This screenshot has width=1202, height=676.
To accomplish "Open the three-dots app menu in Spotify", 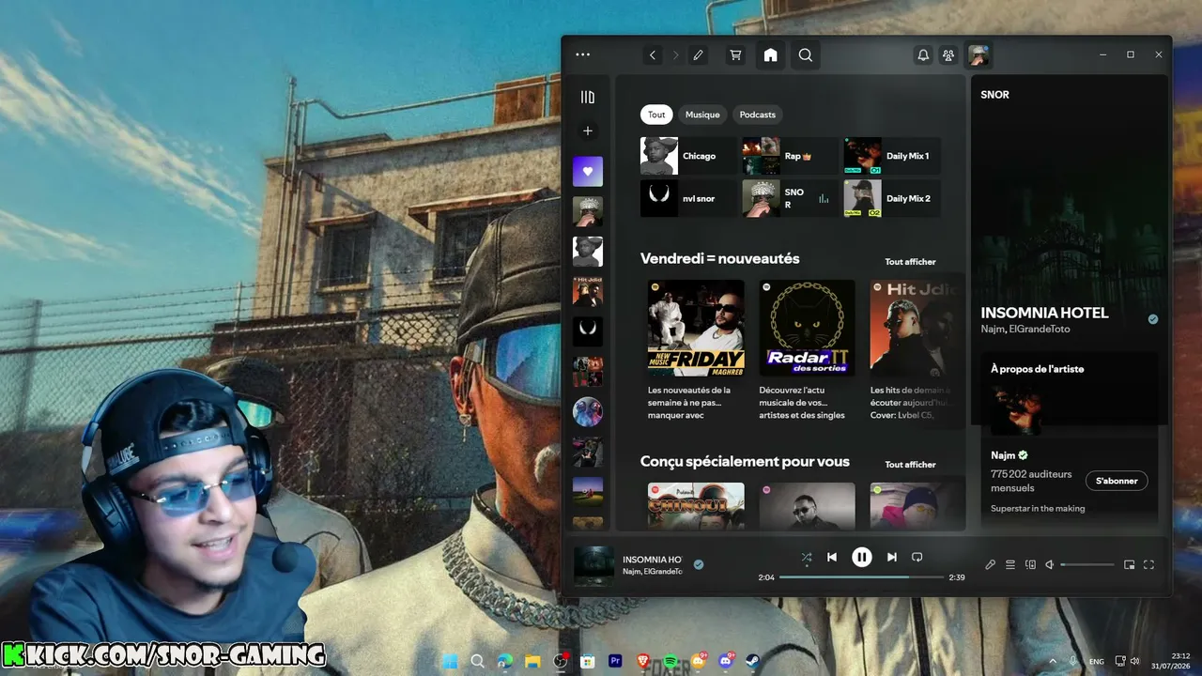I will 582,55.
